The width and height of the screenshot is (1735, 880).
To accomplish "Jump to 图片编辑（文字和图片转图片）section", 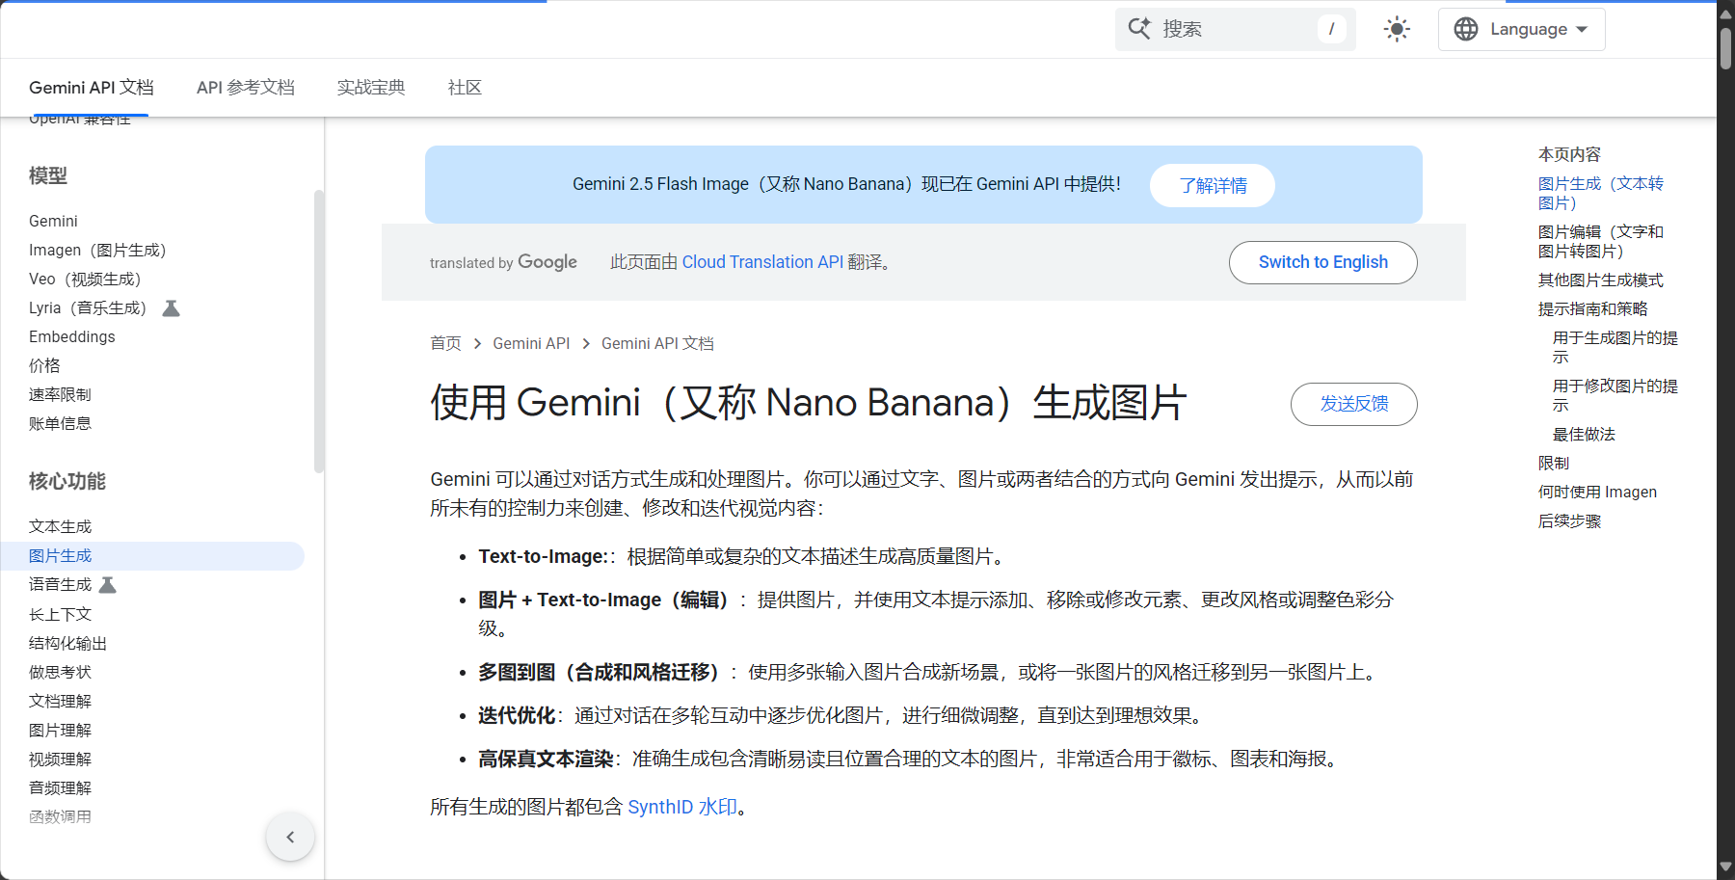I will 1601,241.
